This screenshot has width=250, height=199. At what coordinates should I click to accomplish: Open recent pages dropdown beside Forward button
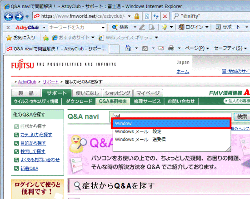click(27, 16)
